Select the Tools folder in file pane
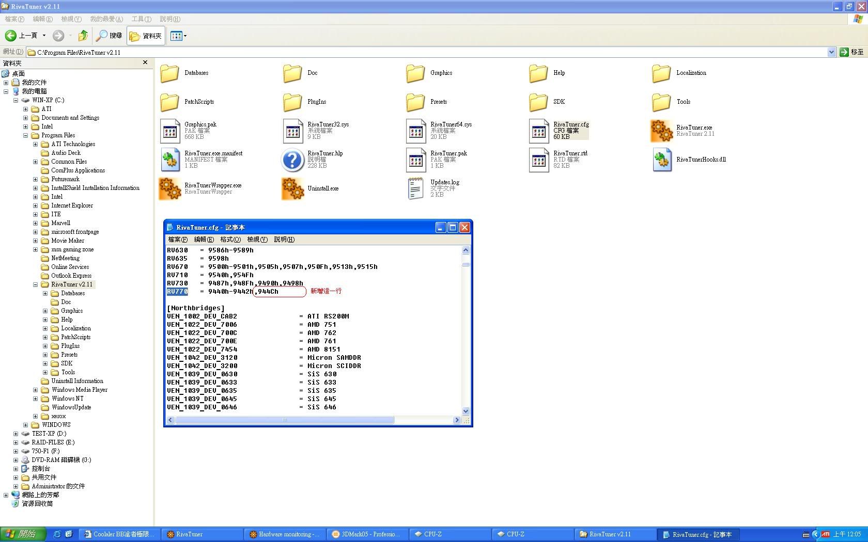This screenshot has height=542, width=868. [x=661, y=102]
